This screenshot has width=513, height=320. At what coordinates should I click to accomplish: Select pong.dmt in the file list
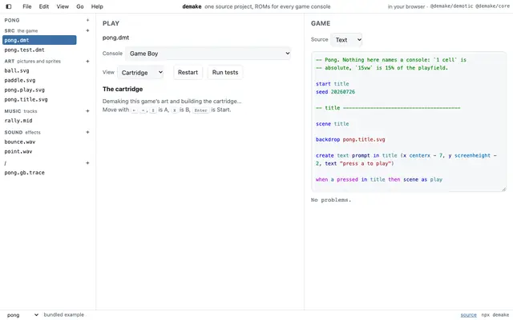(39, 40)
